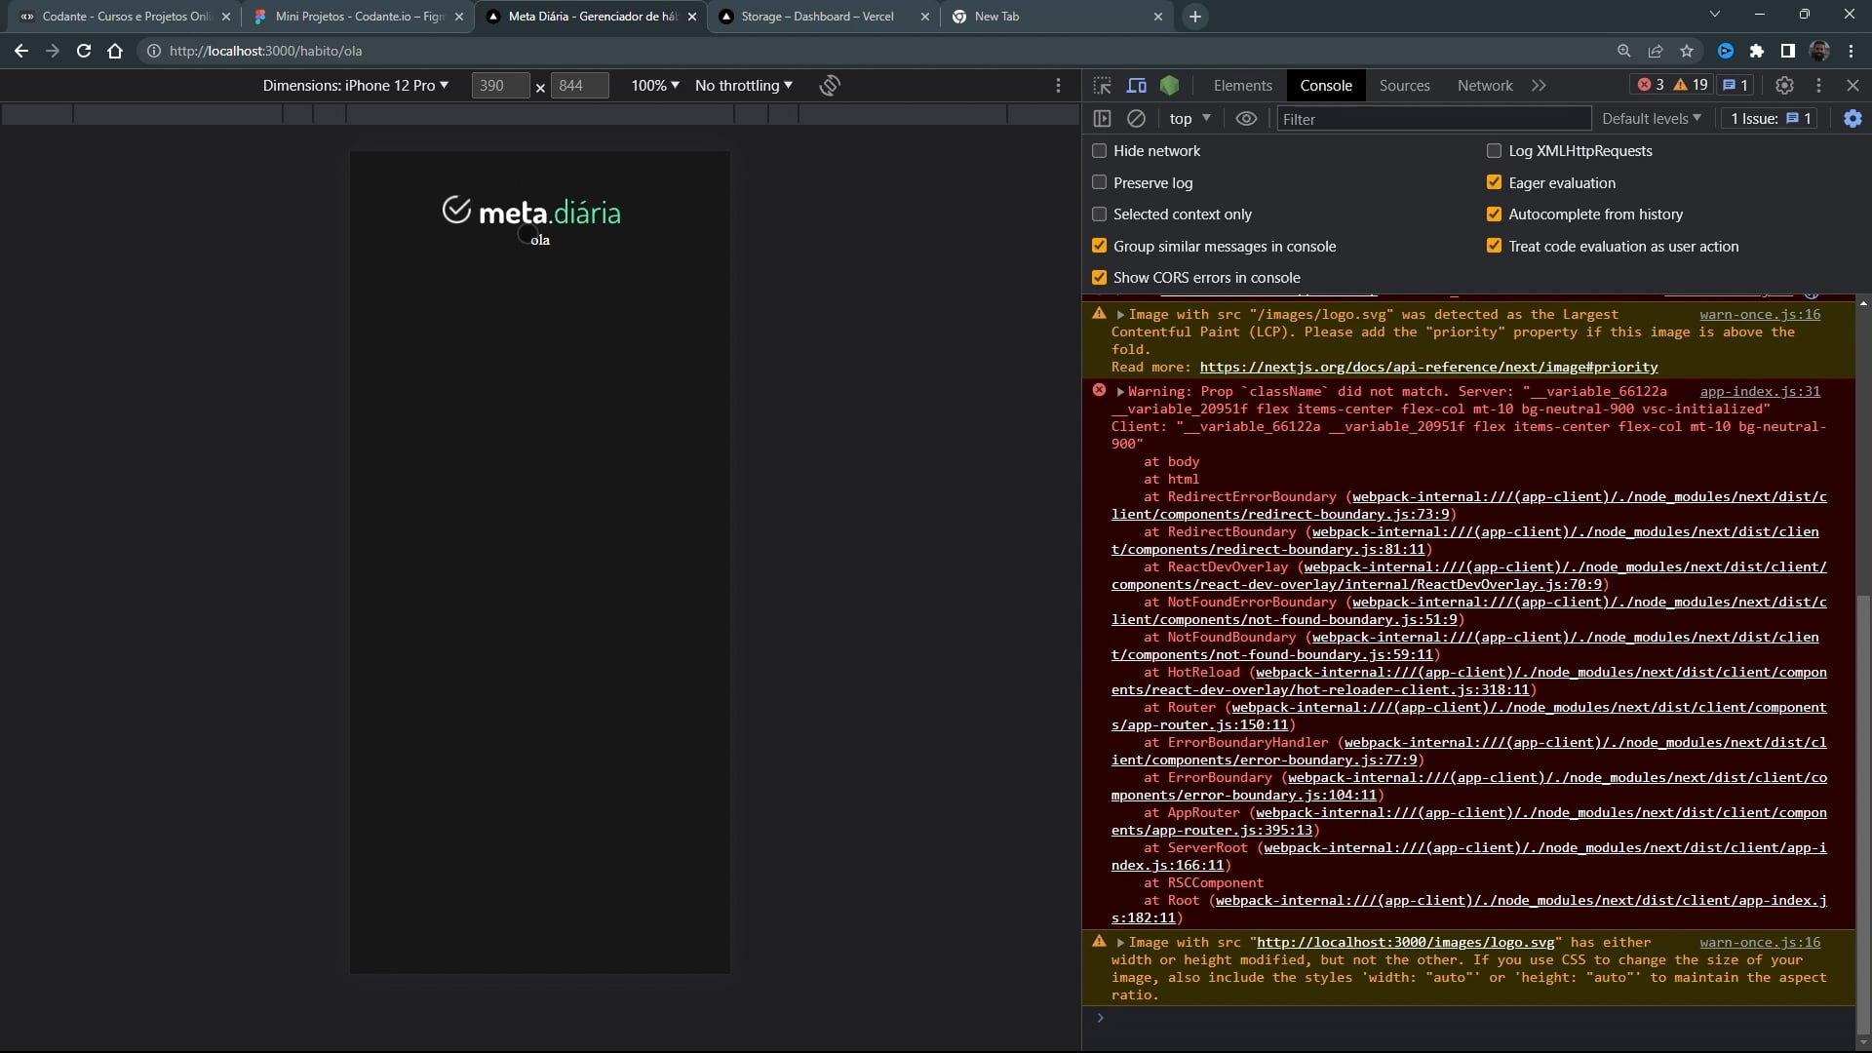Image resolution: width=1872 pixels, height=1053 pixels.
Task: Open the nextjs.org image priority docs link
Action: pyautogui.click(x=1427, y=368)
